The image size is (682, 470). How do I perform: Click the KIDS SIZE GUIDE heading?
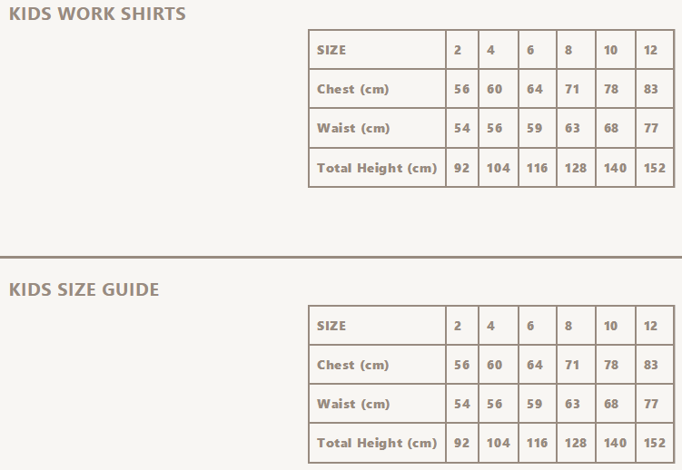point(84,289)
